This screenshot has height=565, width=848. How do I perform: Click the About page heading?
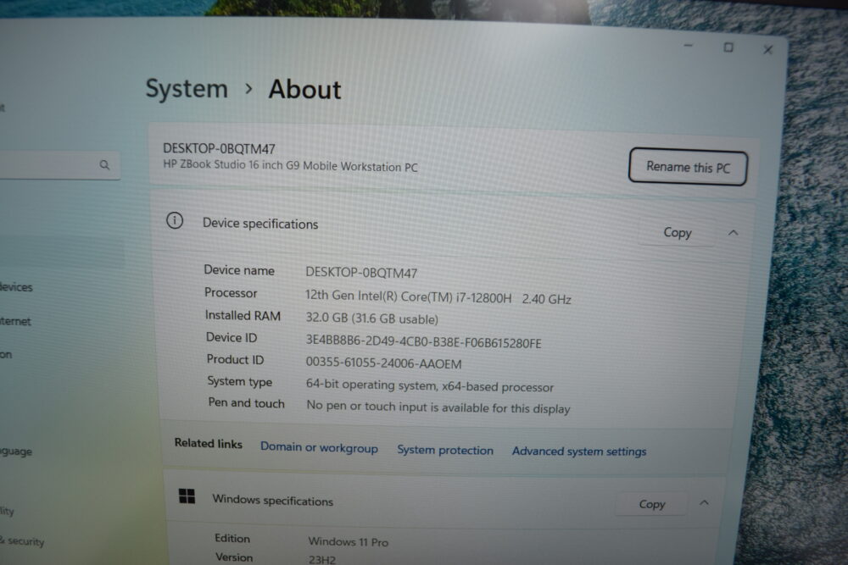click(305, 89)
